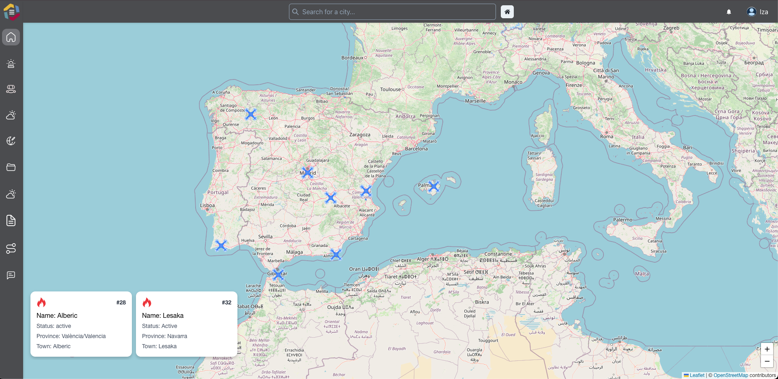Open the reports document sidebar icon
This screenshot has width=778, height=379.
tap(11, 221)
